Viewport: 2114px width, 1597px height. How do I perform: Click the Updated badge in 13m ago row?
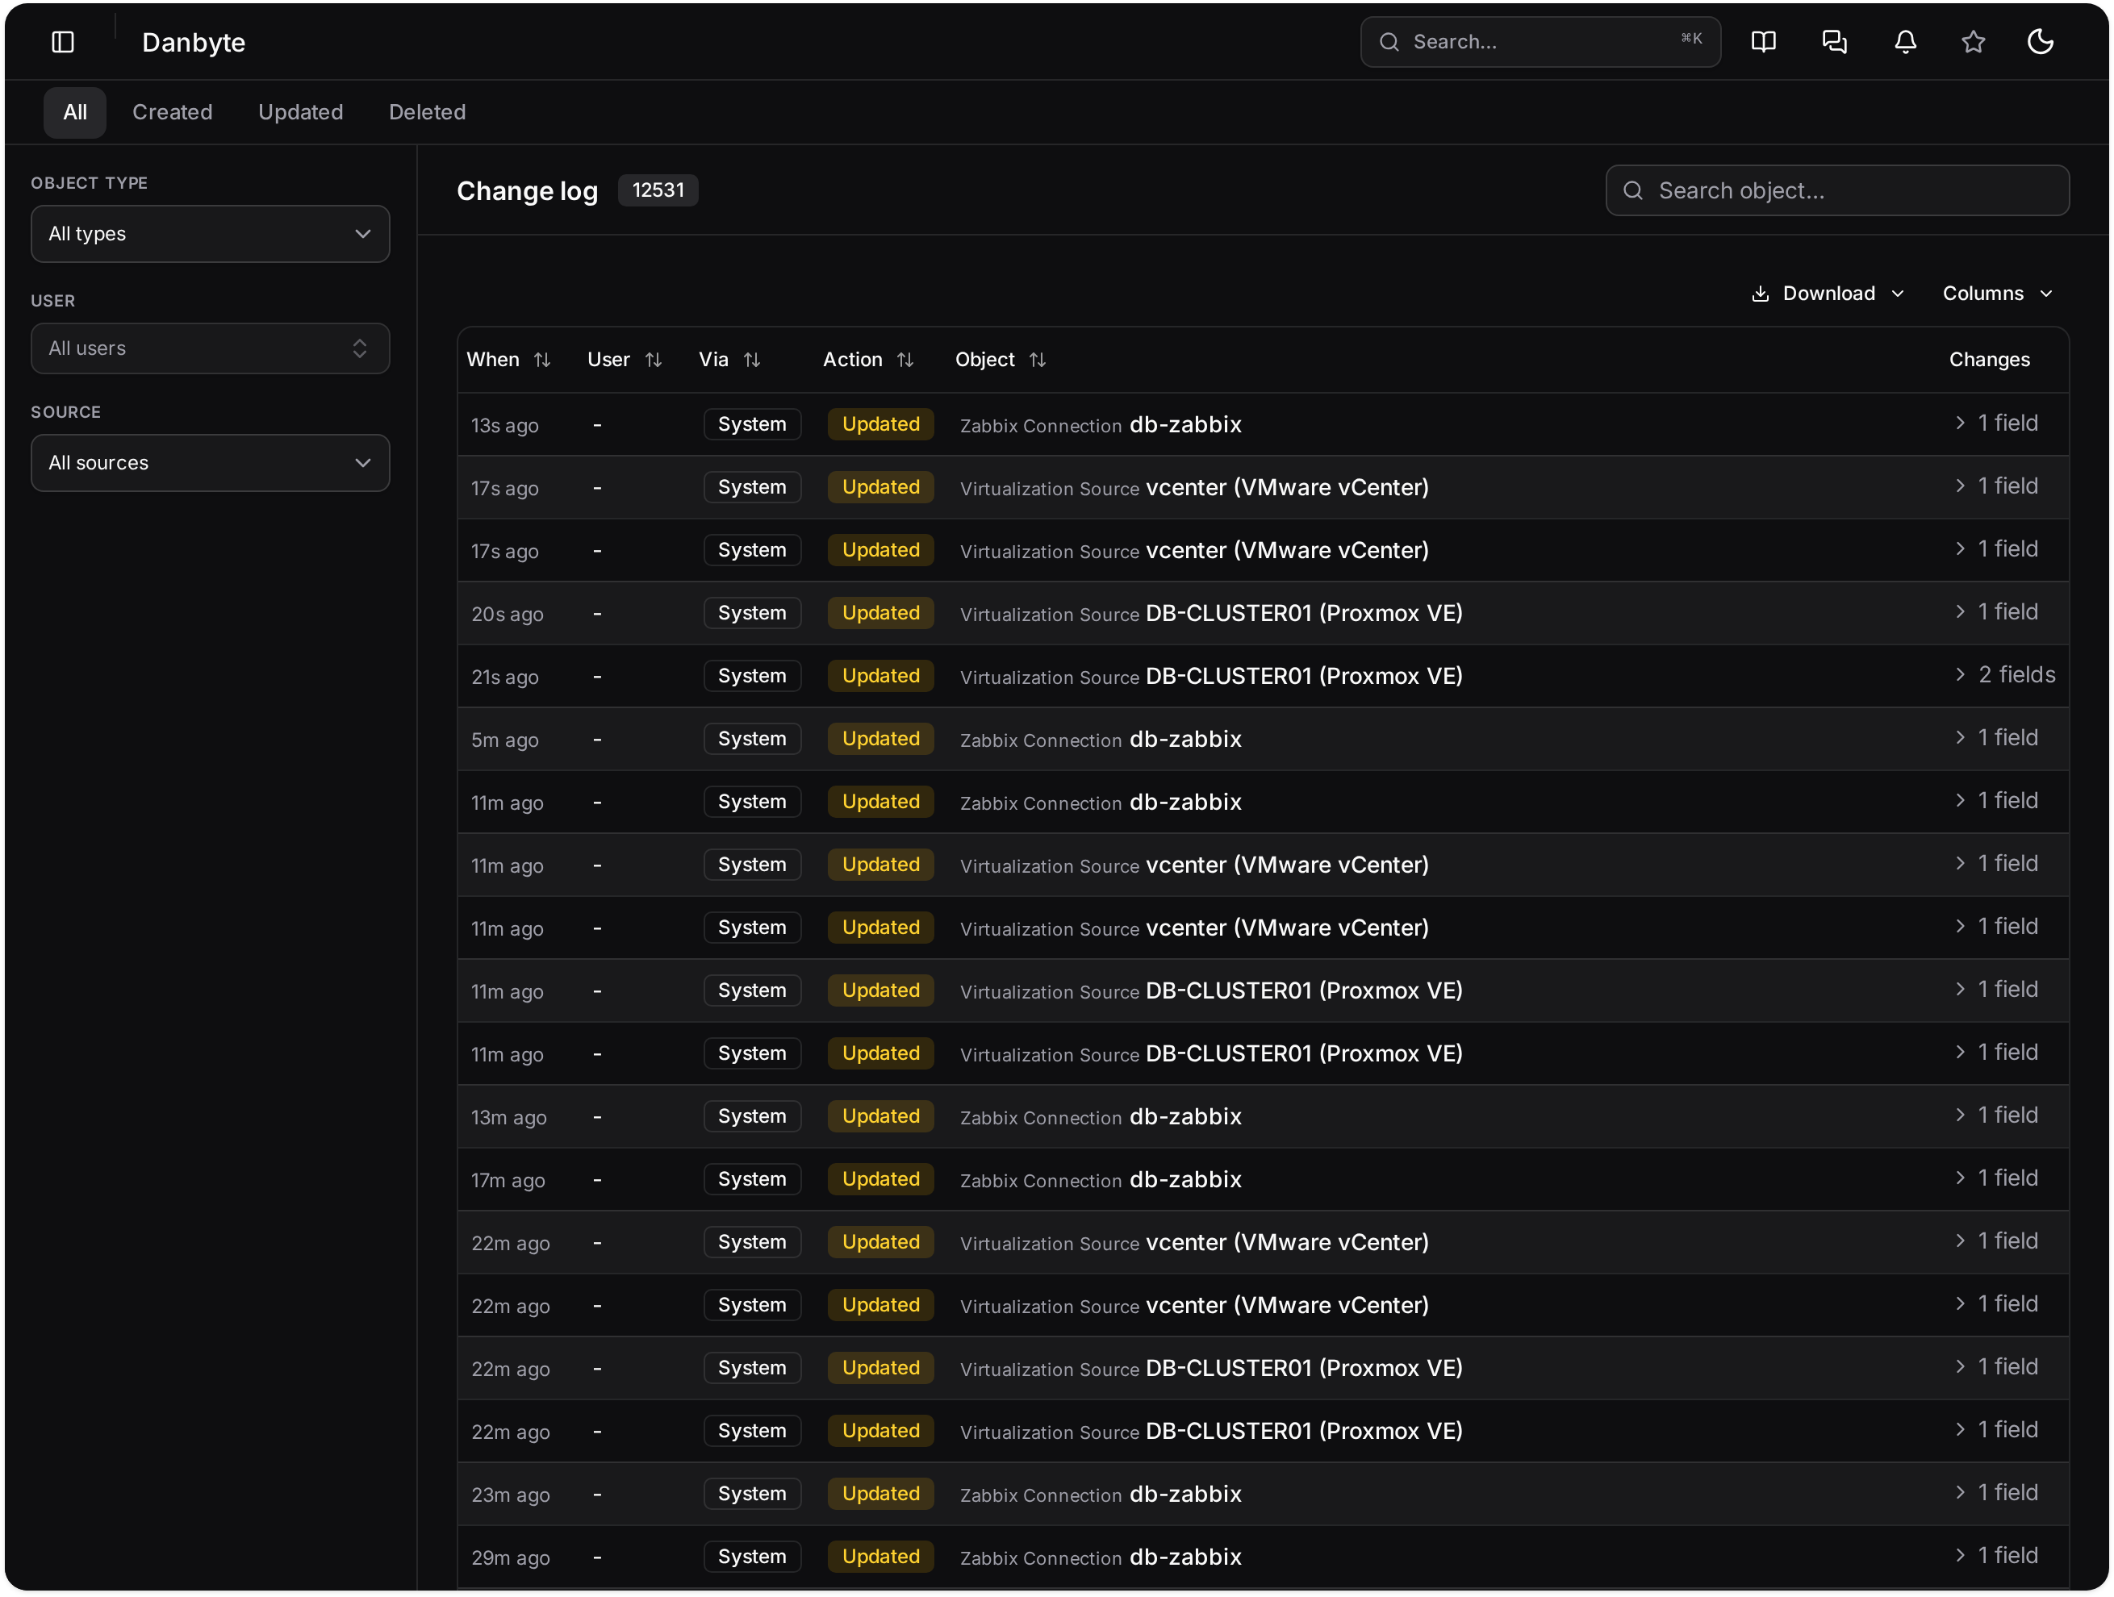point(880,1115)
